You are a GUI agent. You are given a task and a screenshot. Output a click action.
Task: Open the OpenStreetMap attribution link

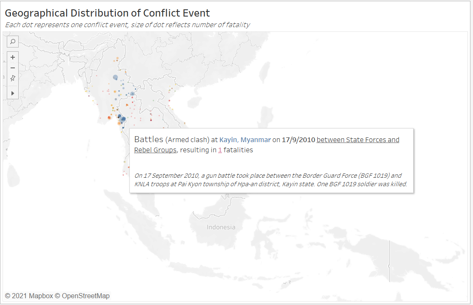(x=85, y=296)
